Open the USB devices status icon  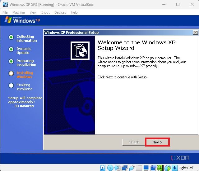click(x=132, y=168)
